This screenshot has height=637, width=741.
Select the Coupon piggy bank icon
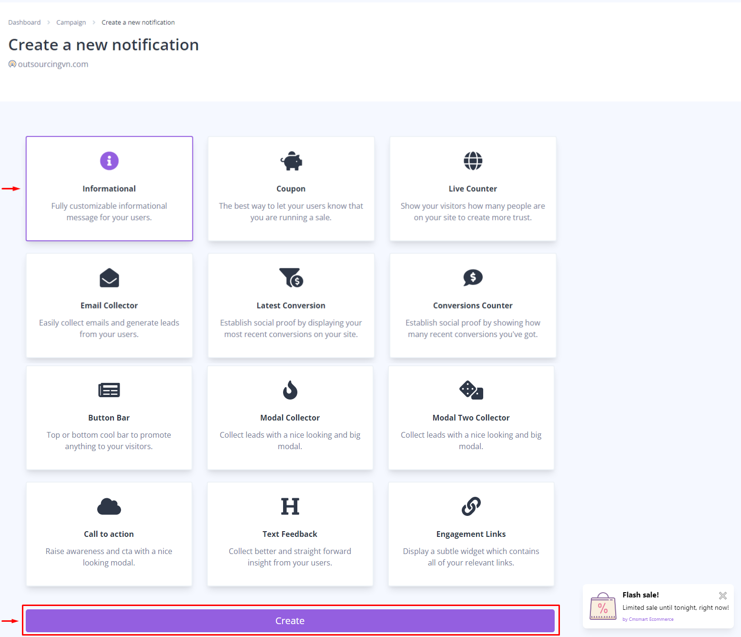[x=291, y=161]
